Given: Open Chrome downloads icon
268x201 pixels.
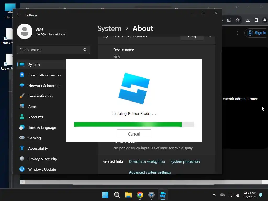Looking at the screenshot, I should click(248, 20).
